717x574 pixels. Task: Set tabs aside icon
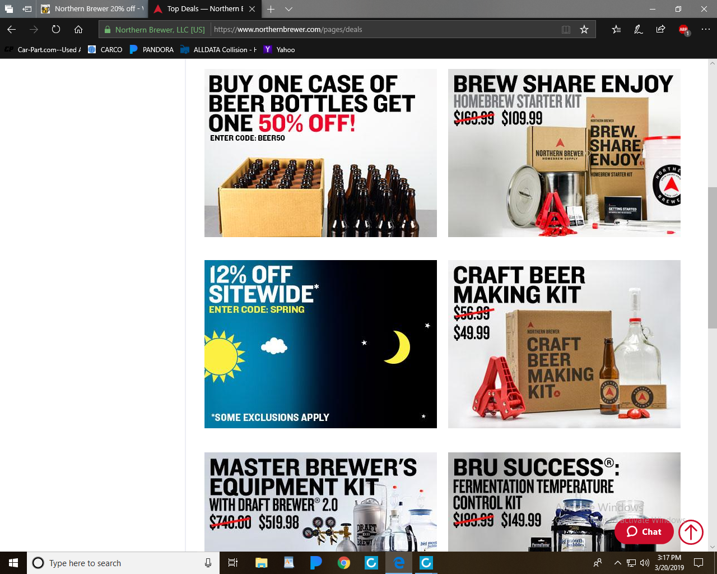26,9
